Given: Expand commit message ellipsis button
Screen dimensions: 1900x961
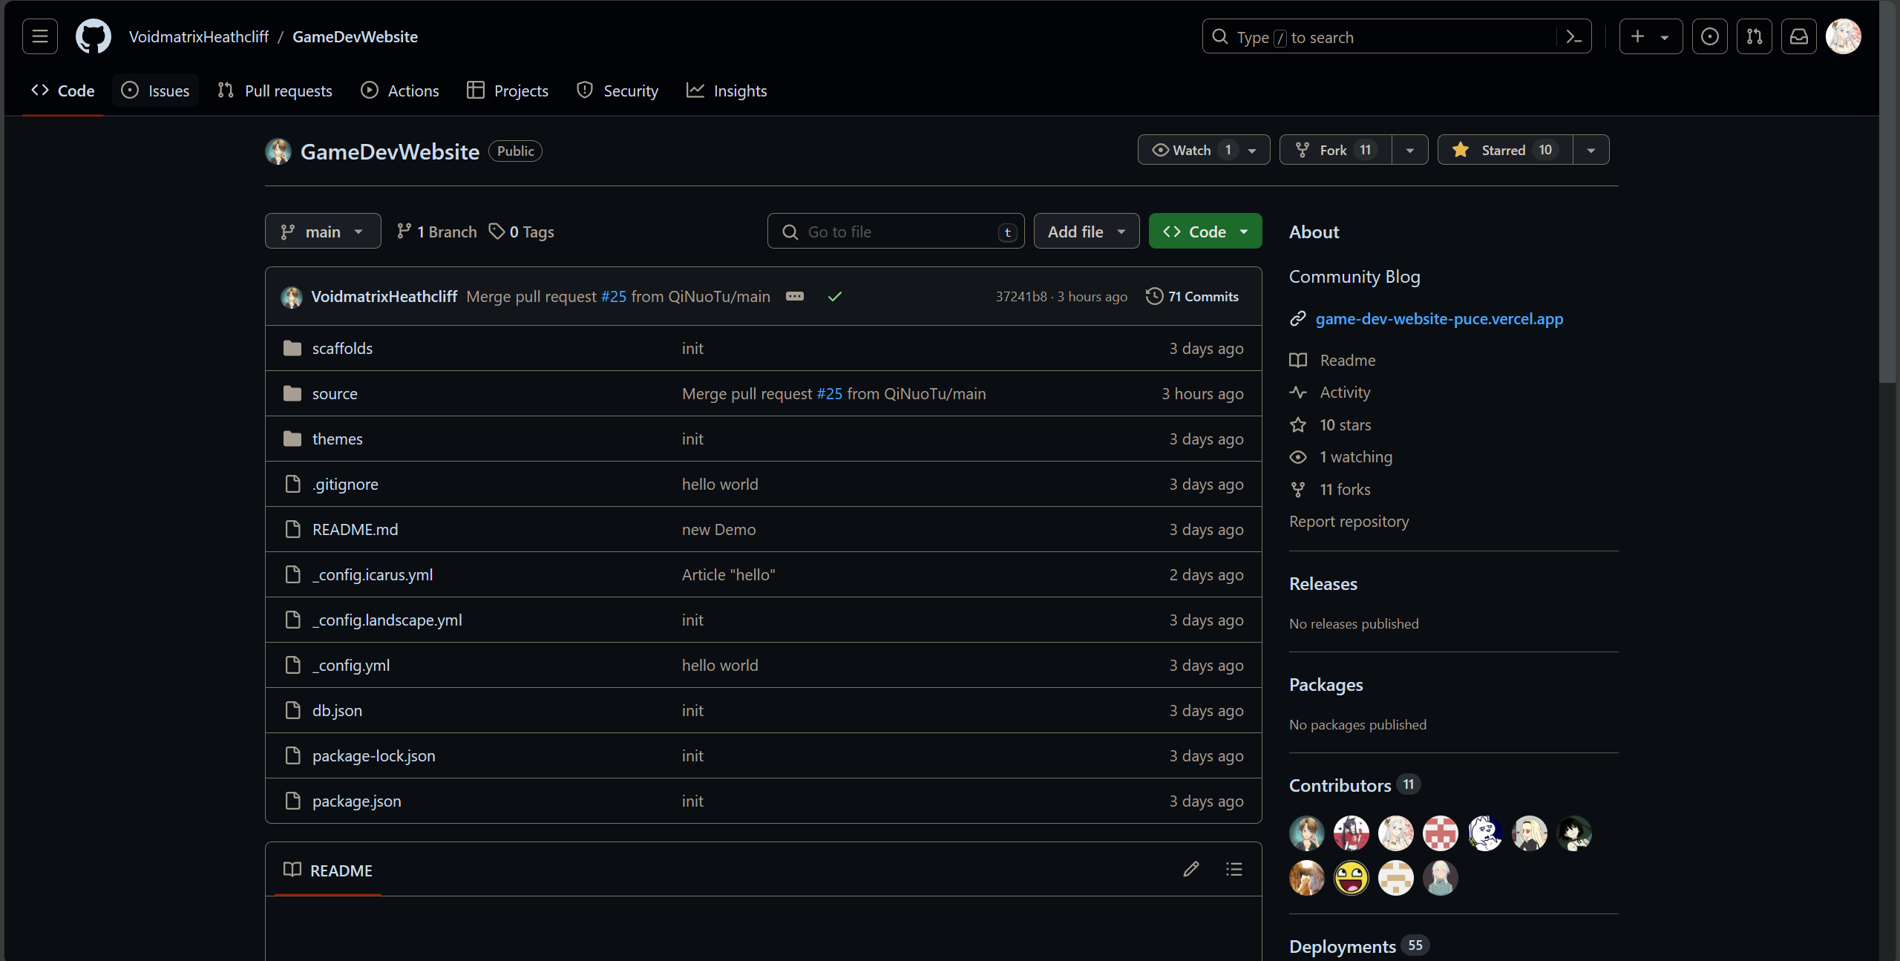Looking at the screenshot, I should [795, 296].
